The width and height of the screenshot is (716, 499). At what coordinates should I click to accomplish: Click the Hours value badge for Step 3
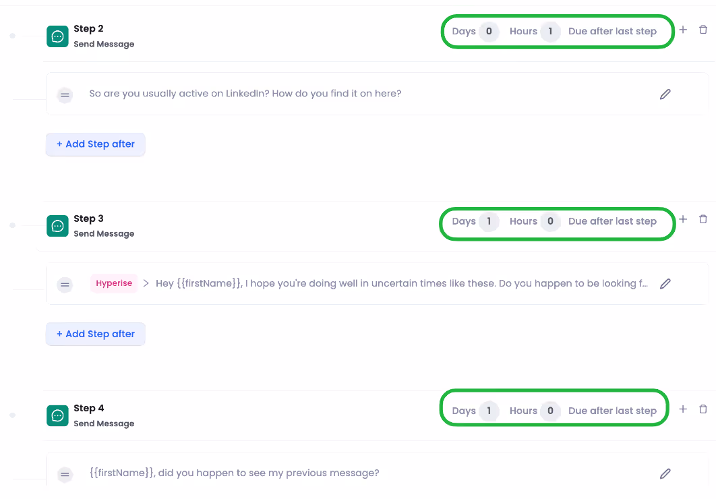click(x=551, y=221)
